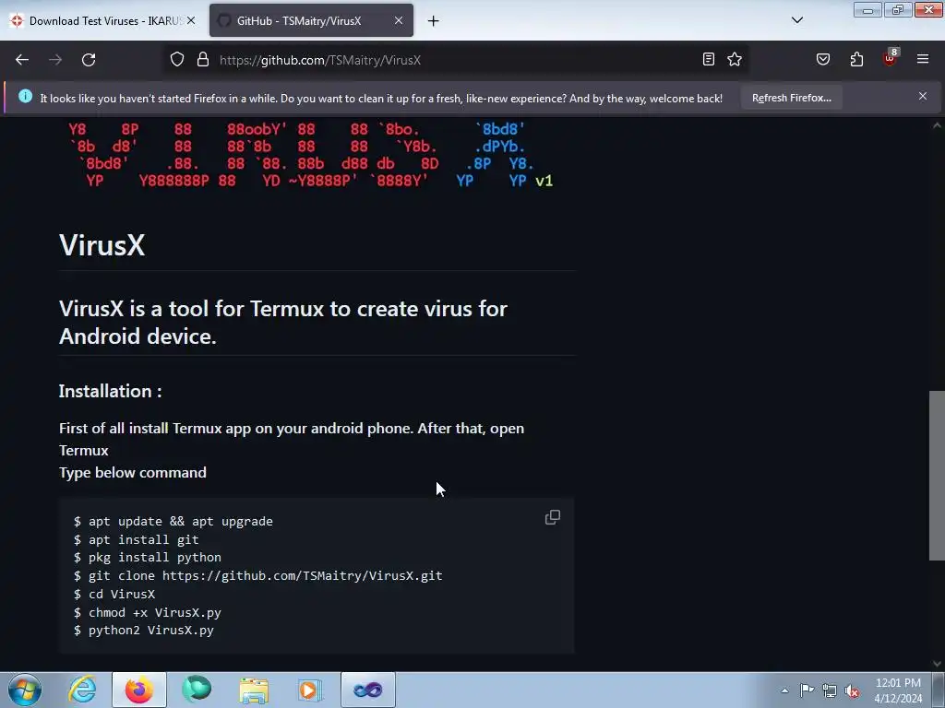Launch Internet Explorer from taskbar
Screen dimensions: 945x708
point(82,690)
